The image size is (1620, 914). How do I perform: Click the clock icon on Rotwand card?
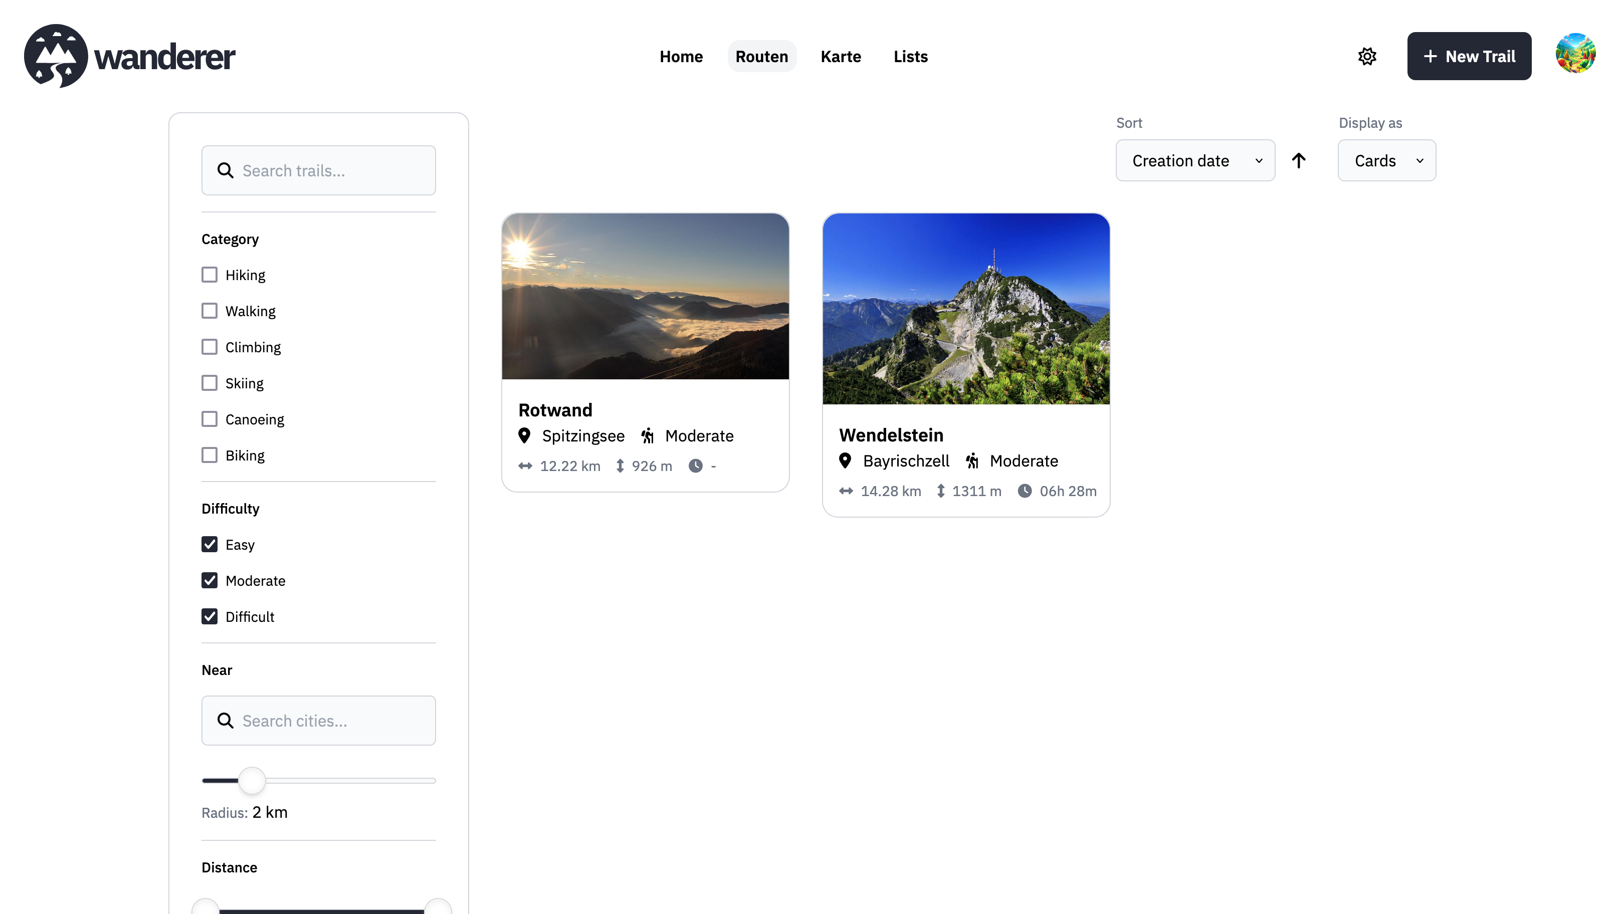click(x=696, y=466)
